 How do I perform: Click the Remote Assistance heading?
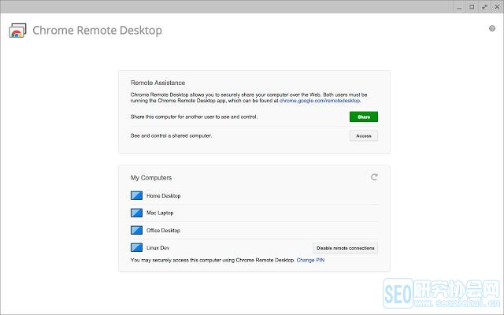click(157, 83)
